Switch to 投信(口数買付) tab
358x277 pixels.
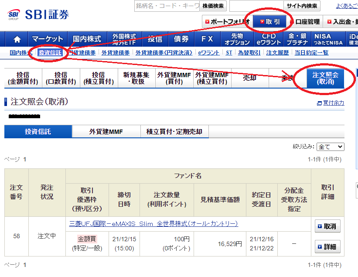pos(61,78)
